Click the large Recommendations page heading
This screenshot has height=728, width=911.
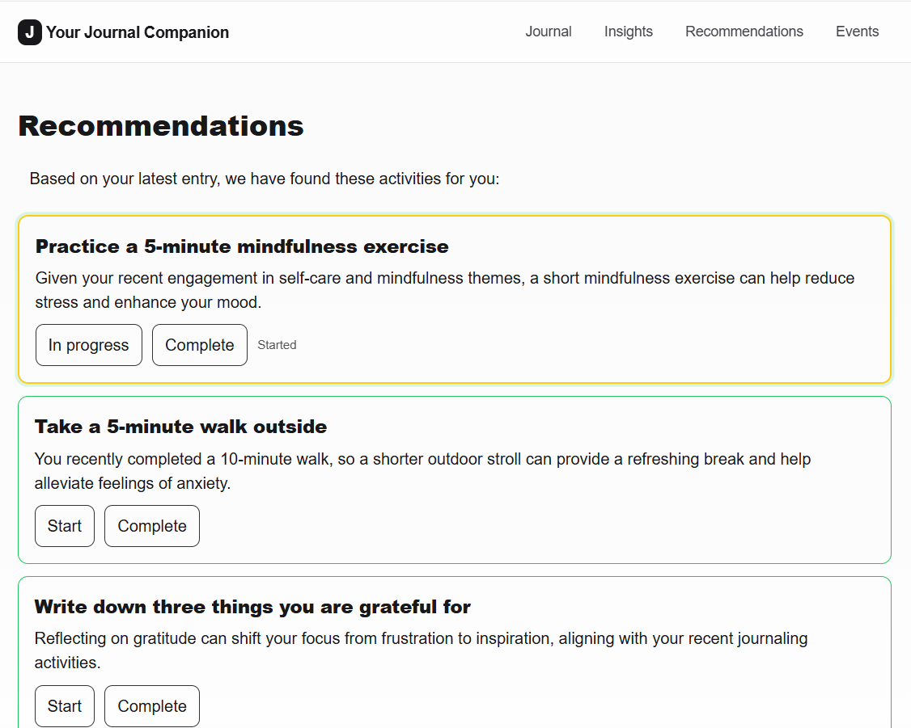[x=161, y=126]
